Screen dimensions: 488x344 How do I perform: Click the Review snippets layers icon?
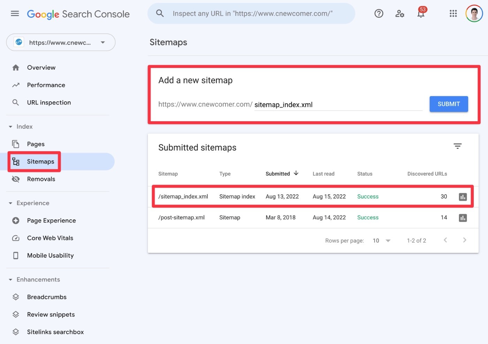click(16, 314)
